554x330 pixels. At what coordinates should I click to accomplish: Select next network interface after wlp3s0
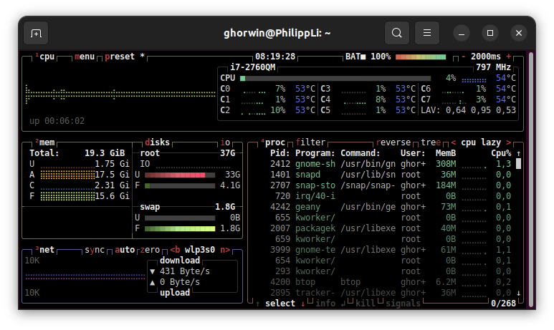tap(226, 250)
